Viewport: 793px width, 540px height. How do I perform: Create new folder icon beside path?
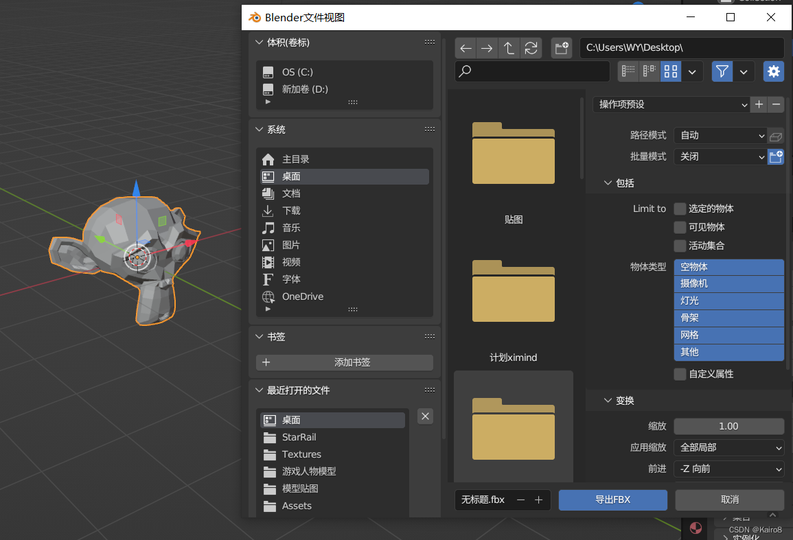[562, 48]
